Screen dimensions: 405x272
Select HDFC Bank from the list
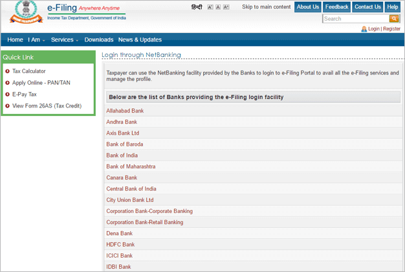point(120,244)
